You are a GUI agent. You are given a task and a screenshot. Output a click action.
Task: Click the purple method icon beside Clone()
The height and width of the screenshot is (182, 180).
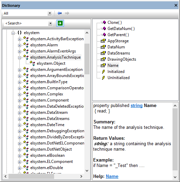(x=104, y=22)
